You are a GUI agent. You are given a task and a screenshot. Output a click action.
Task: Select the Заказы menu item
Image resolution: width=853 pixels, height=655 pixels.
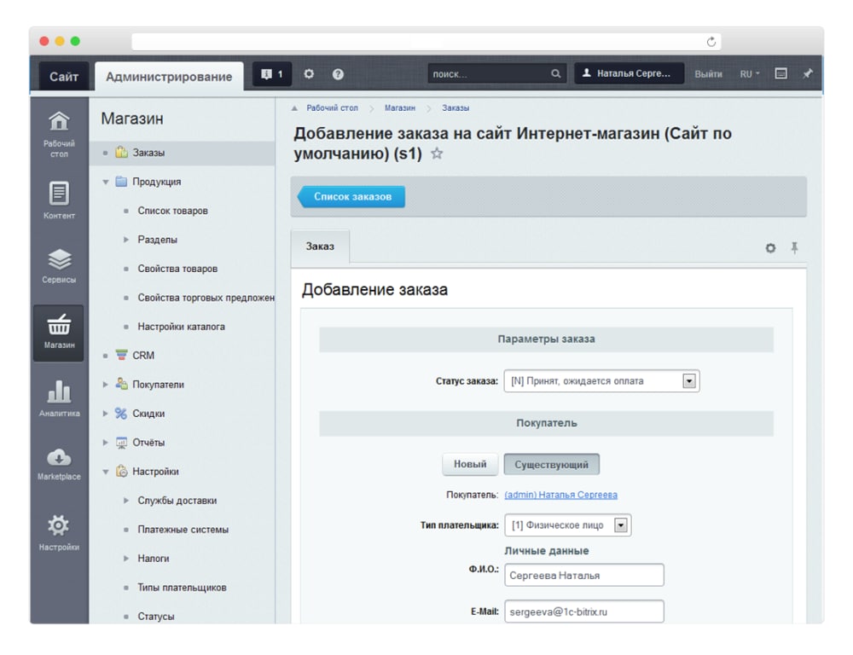click(x=150, y=153)
